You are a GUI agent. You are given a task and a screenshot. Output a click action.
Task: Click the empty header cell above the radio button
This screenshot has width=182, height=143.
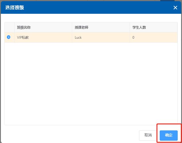[9, 28]
